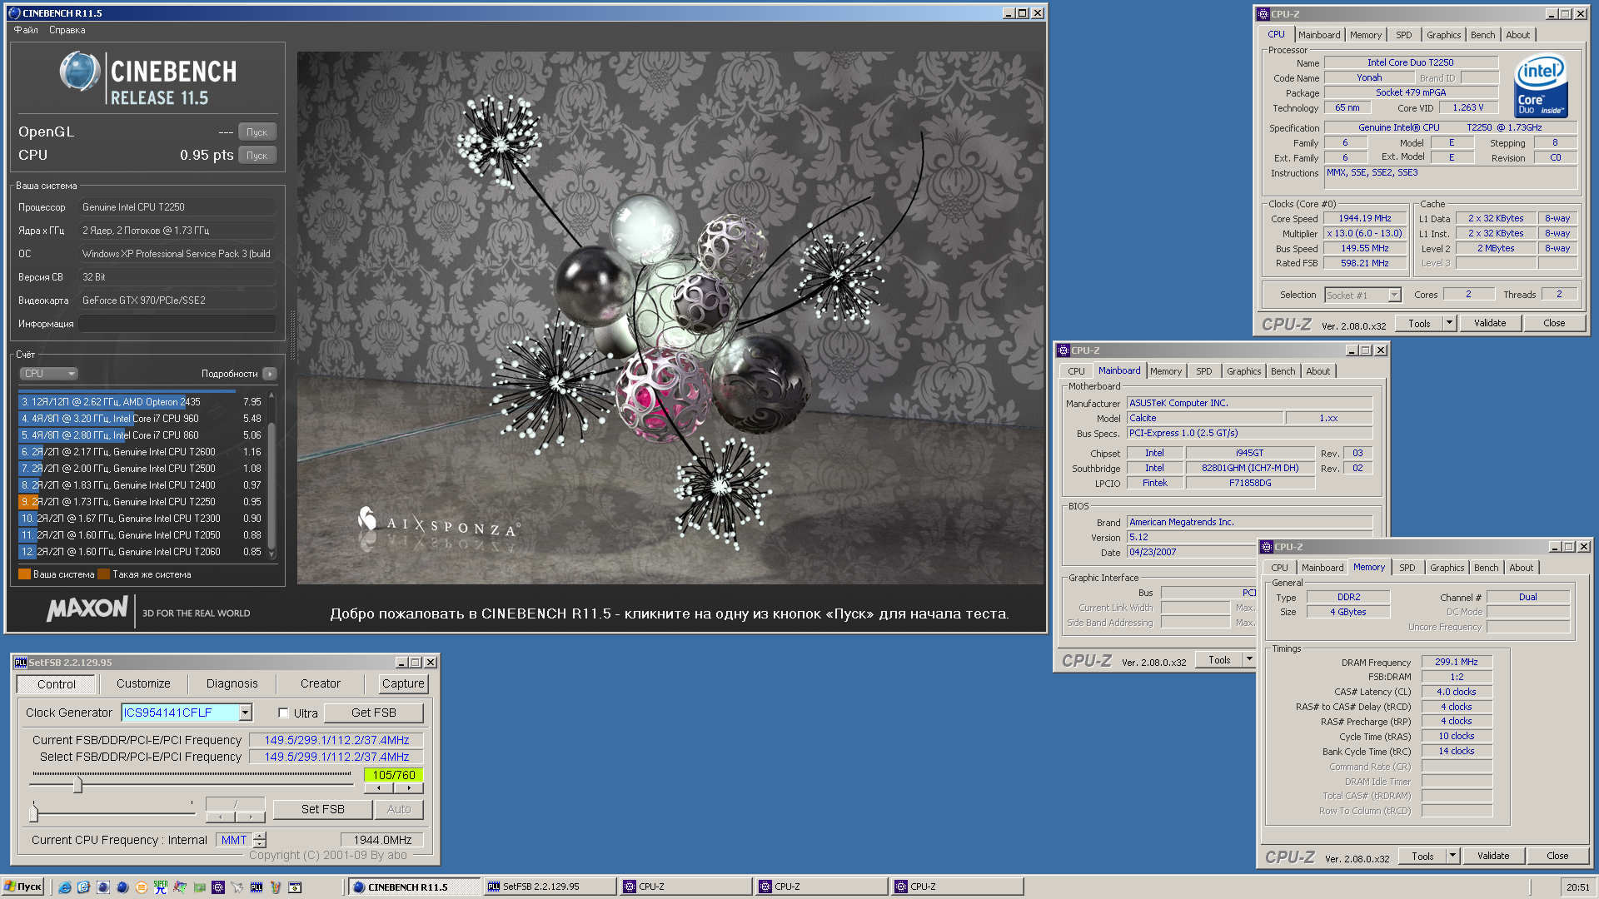The image size is (1599, 899).
Task: Click the MMT up spinner arrow
Action: click(x=260, y=836)
